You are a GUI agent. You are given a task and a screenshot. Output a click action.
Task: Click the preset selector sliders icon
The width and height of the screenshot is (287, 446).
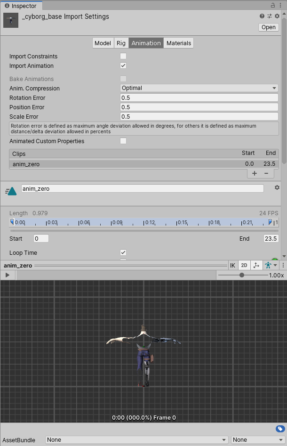(270, 16)
